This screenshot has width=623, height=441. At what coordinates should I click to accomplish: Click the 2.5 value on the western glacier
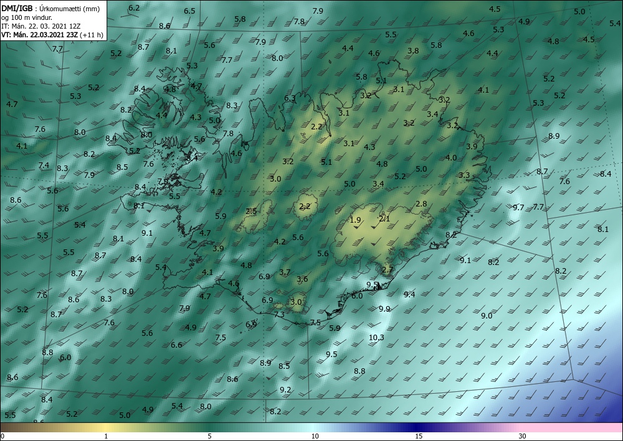click(251, 211)
